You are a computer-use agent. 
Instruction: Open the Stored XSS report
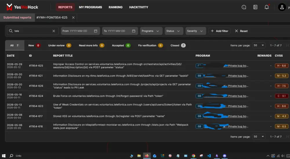click(x=109, y=116)
